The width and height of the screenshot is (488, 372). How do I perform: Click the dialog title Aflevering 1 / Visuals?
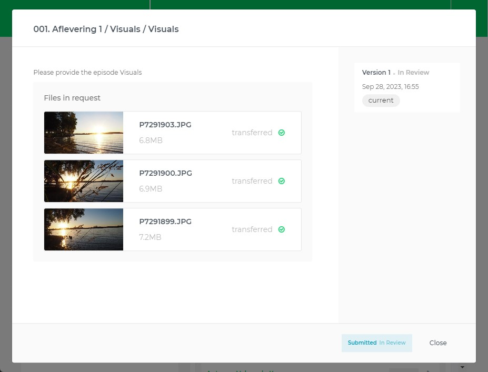pos(106,29)
